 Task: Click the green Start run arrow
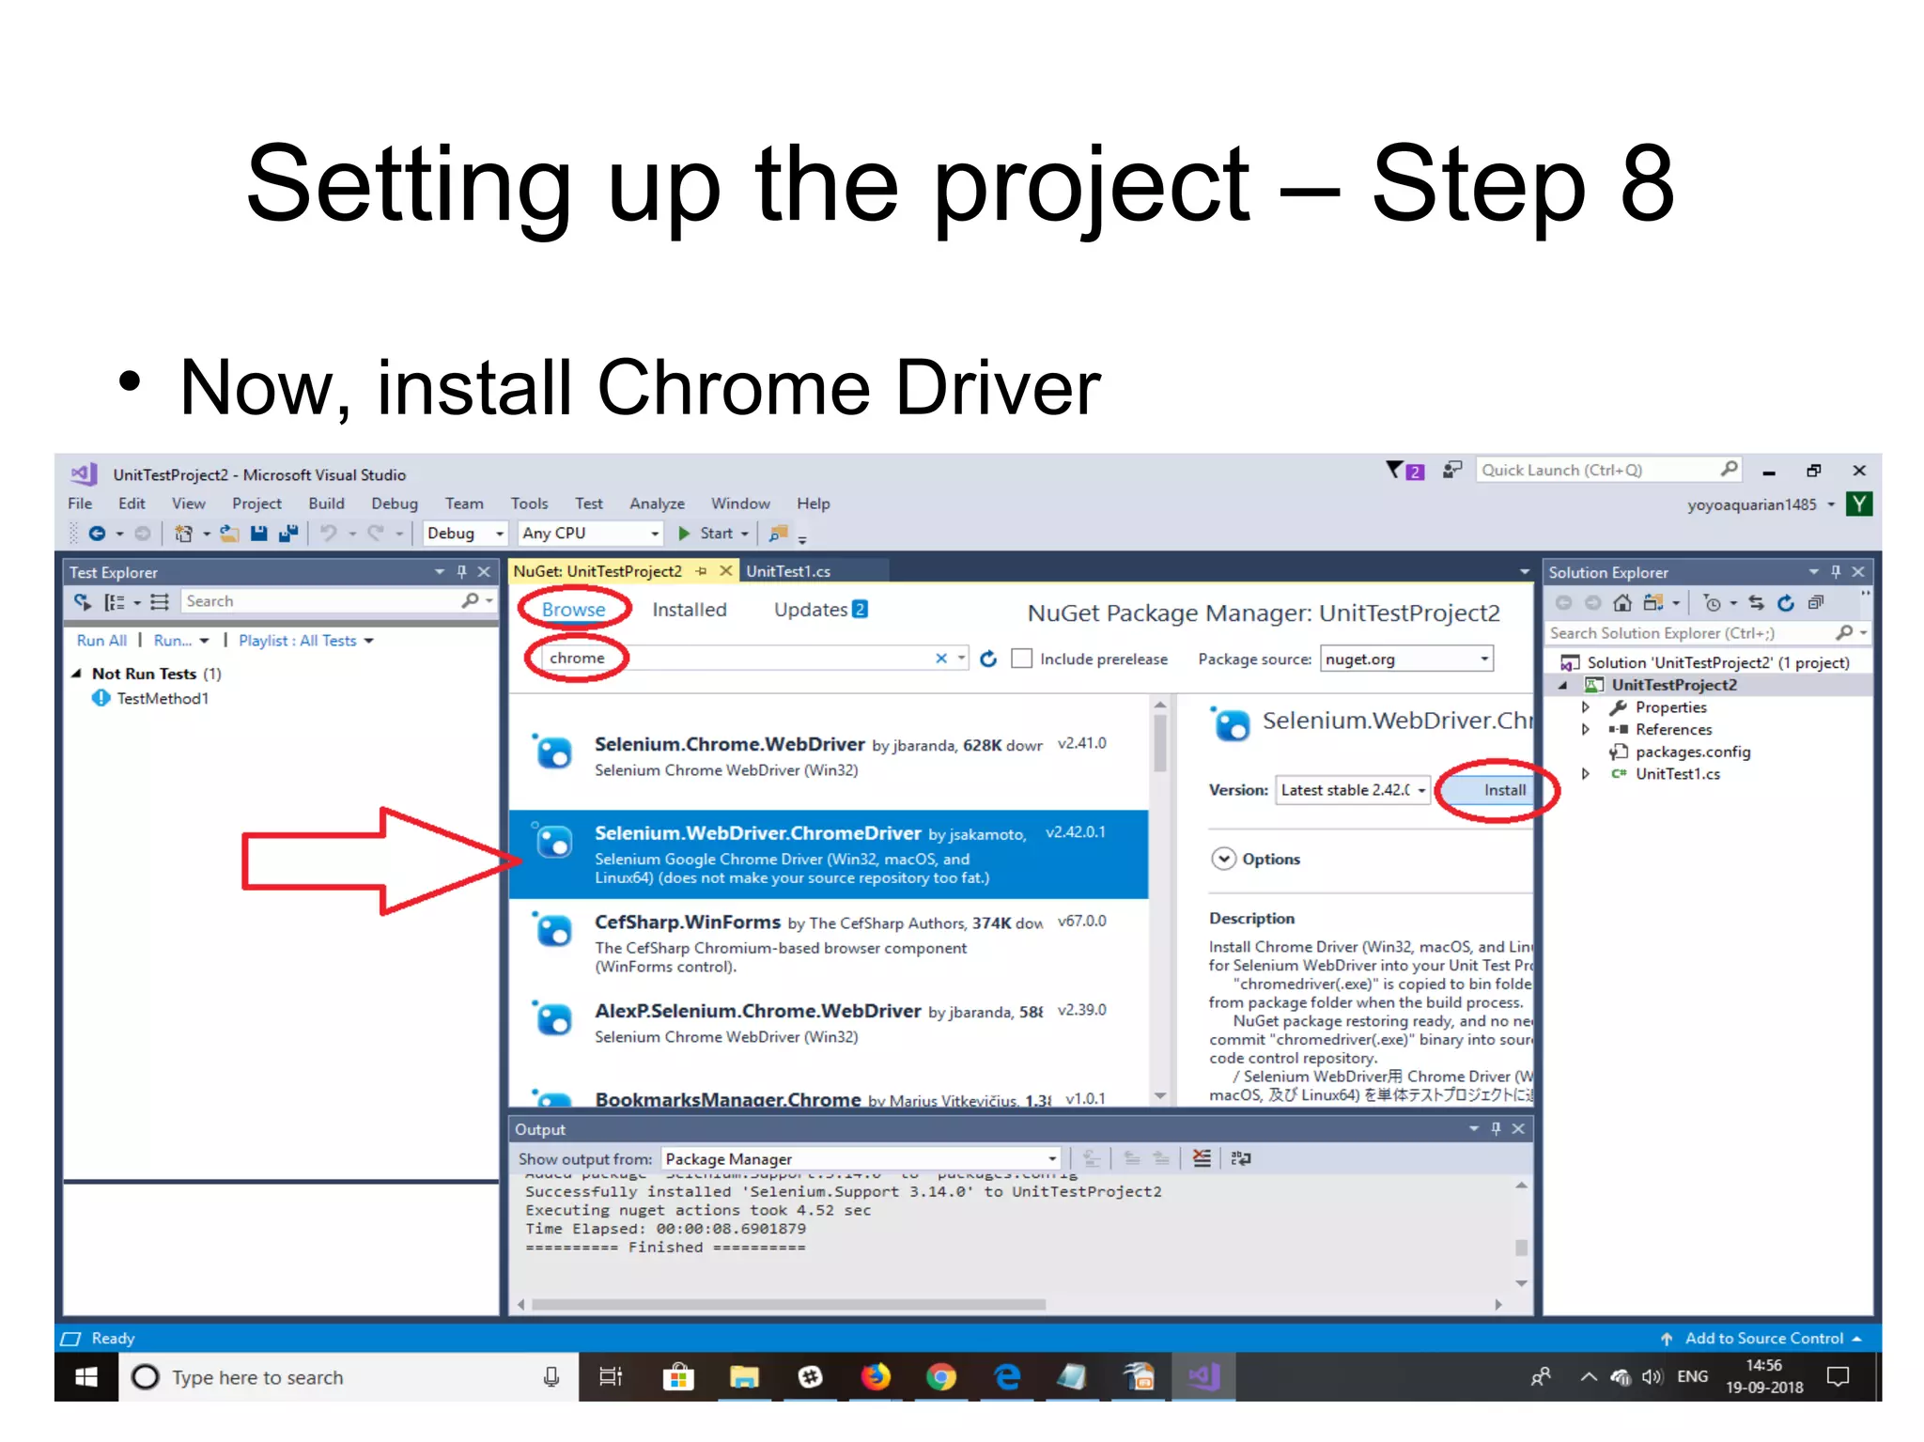tap(684, 534)
